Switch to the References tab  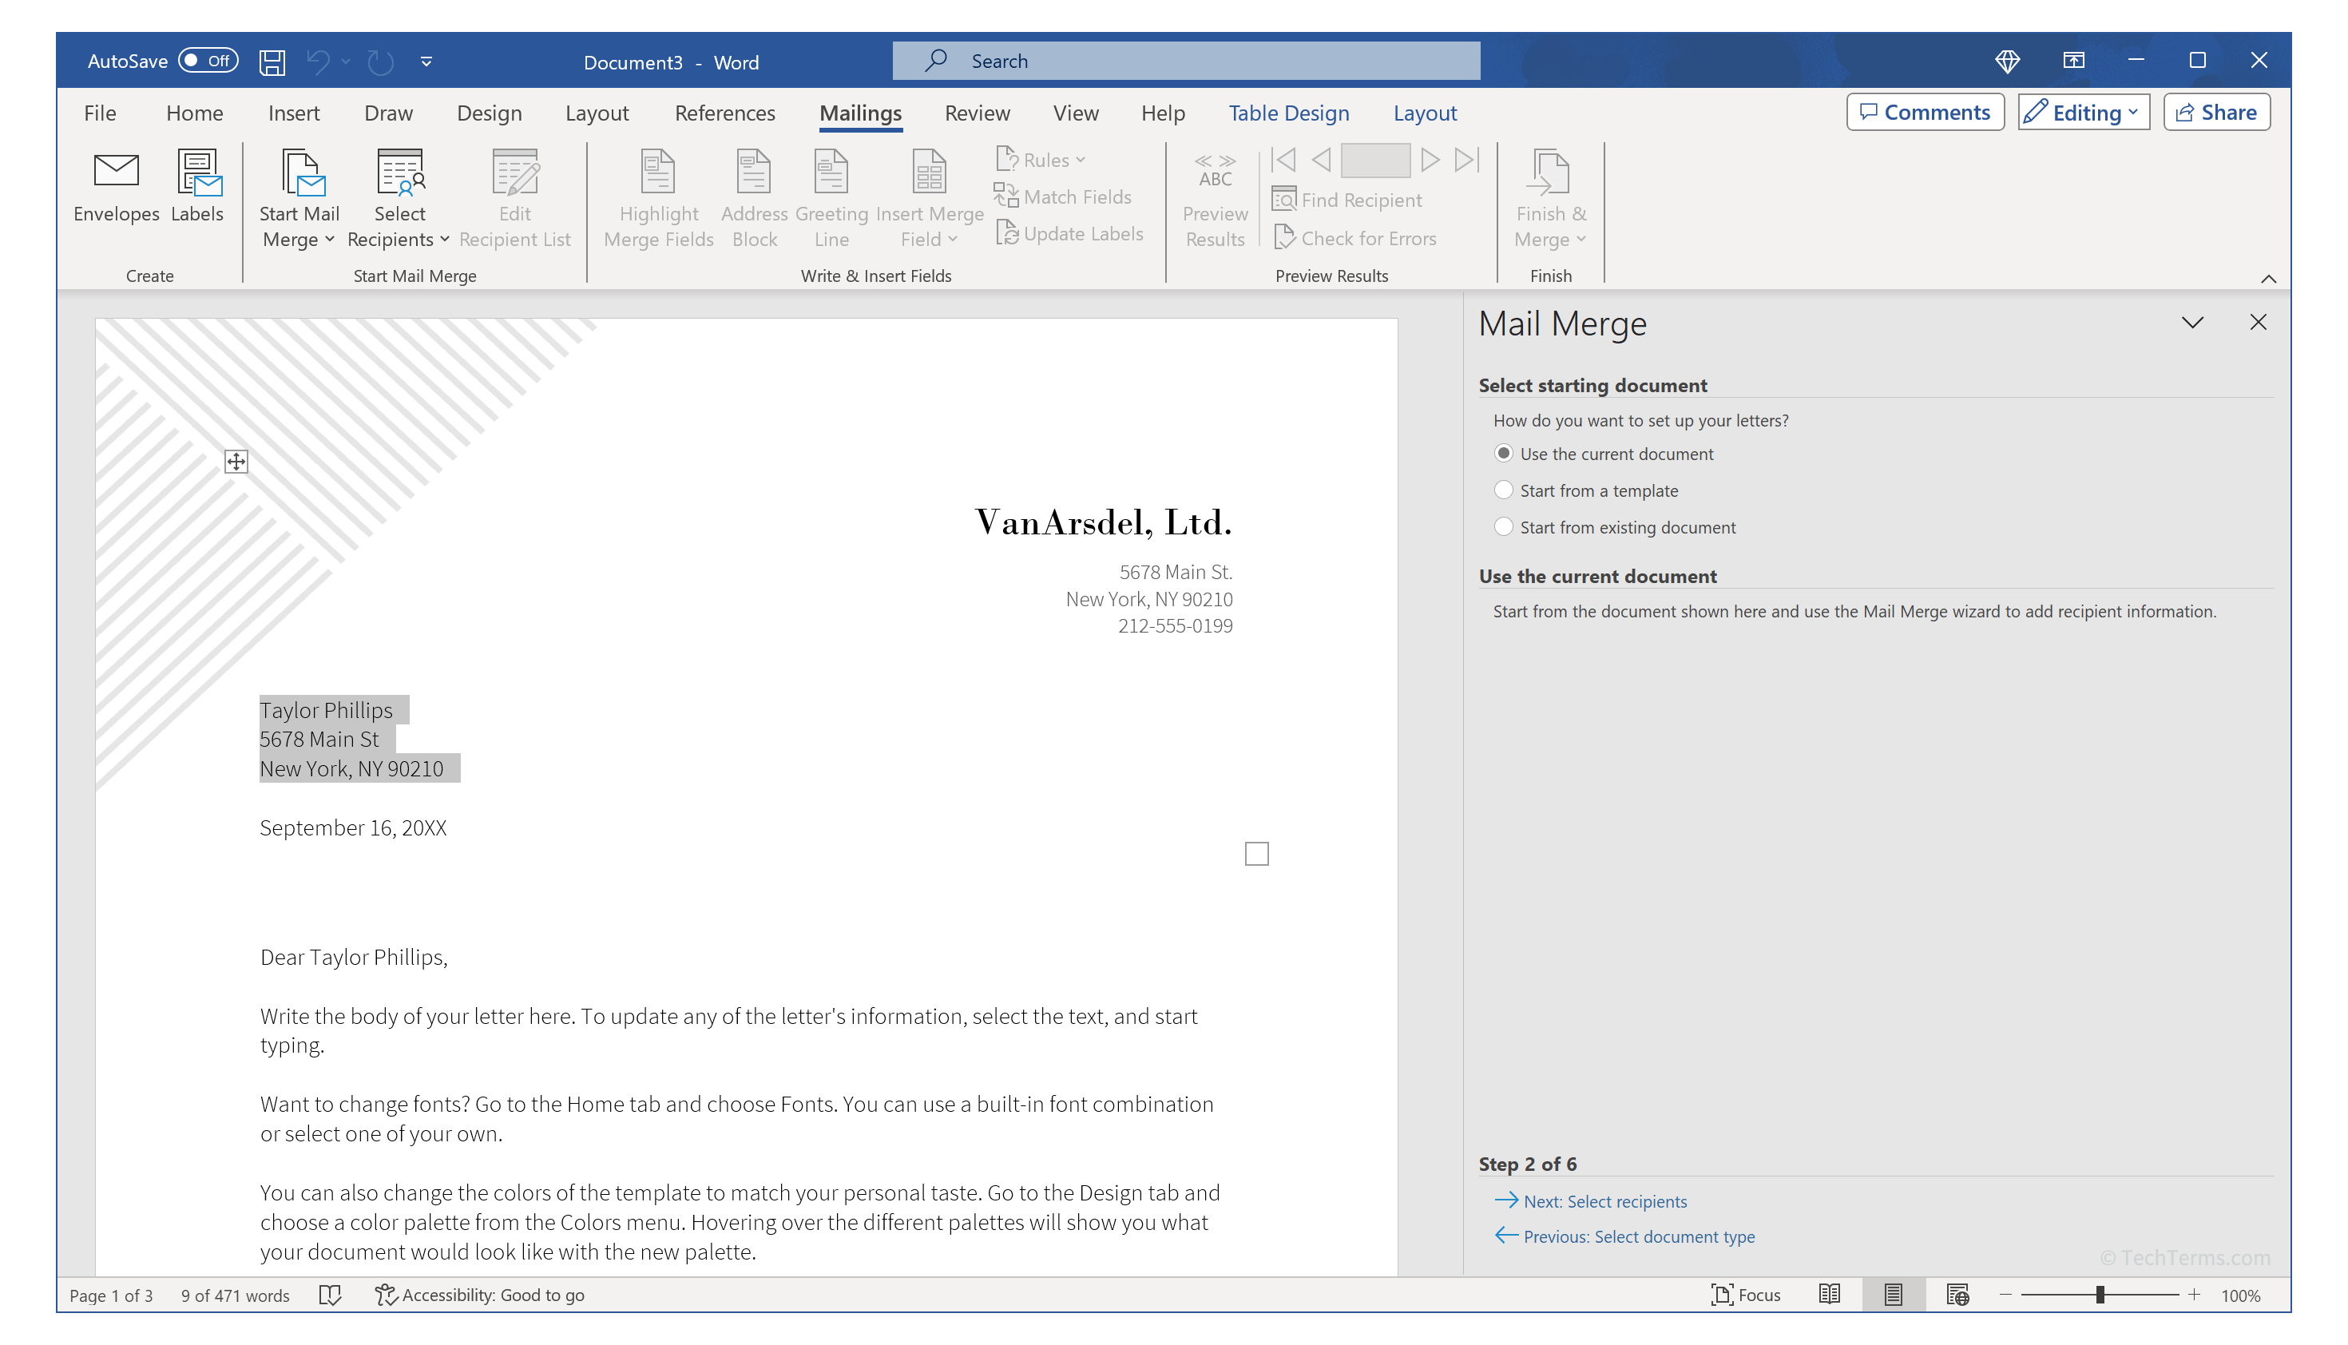tap(724, 113)
